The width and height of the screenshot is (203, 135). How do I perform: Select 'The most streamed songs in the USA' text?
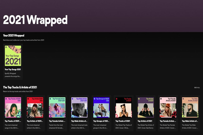(12, 127)
